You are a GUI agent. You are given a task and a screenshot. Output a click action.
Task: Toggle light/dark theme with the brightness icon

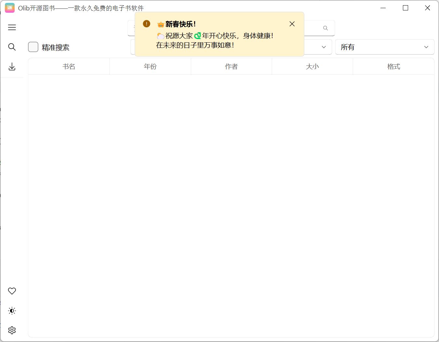tap(12, 310)
